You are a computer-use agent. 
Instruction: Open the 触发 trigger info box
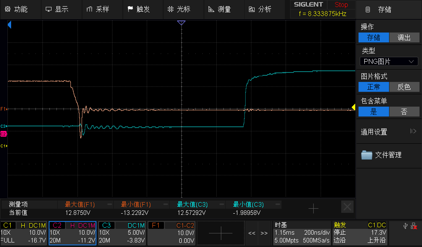point(360,233)
